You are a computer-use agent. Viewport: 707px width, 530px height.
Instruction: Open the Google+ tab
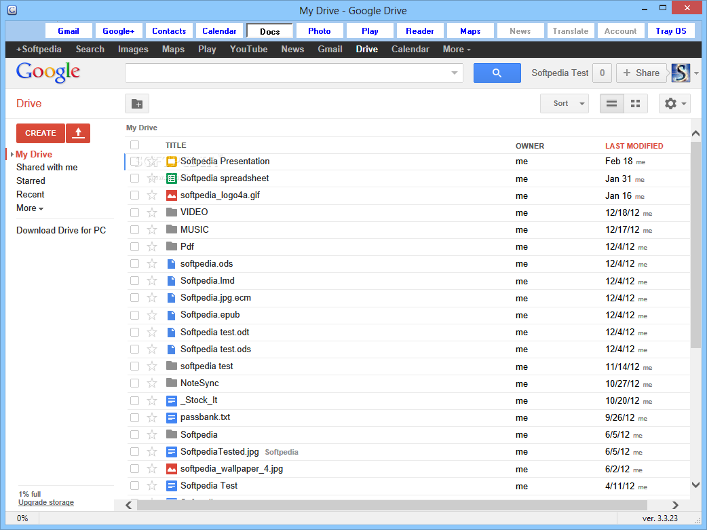119,31
